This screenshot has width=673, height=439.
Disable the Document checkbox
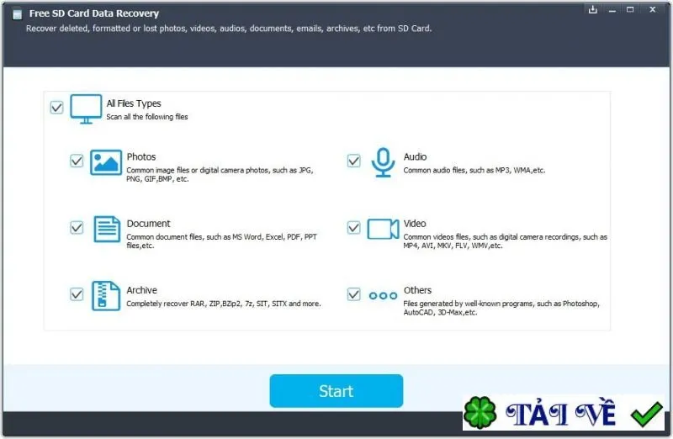point(77,227)
